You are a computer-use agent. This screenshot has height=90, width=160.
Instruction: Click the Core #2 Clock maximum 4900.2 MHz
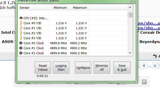(78, 53)
